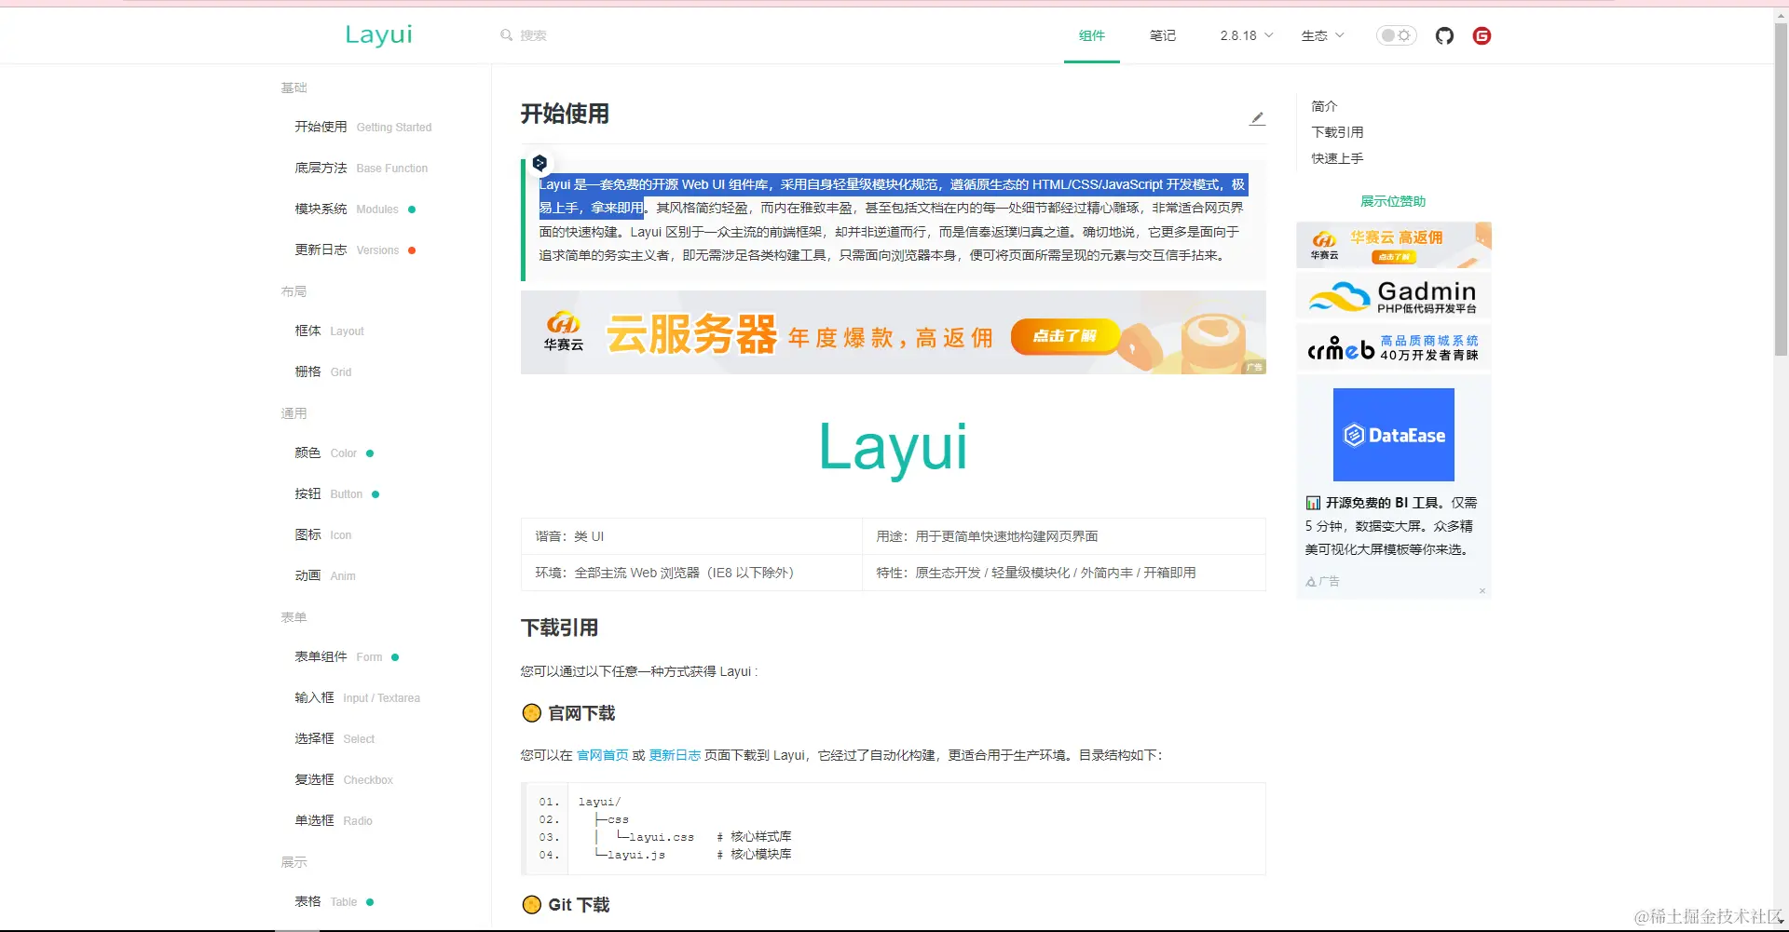
Task: Click the scrollbar down arrow
Action: (x=1781, y=922)
